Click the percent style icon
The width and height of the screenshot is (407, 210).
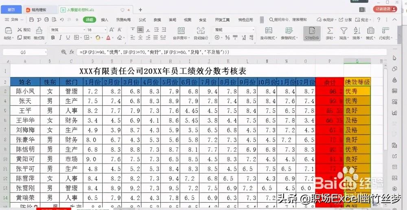coord(228,37)
